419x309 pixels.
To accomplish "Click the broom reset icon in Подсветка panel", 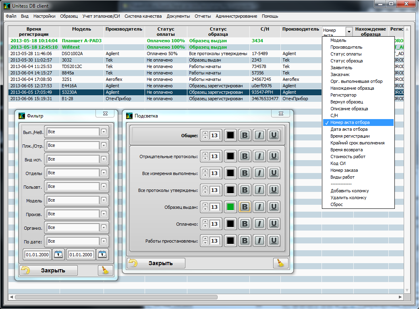I will pos(281,263).
